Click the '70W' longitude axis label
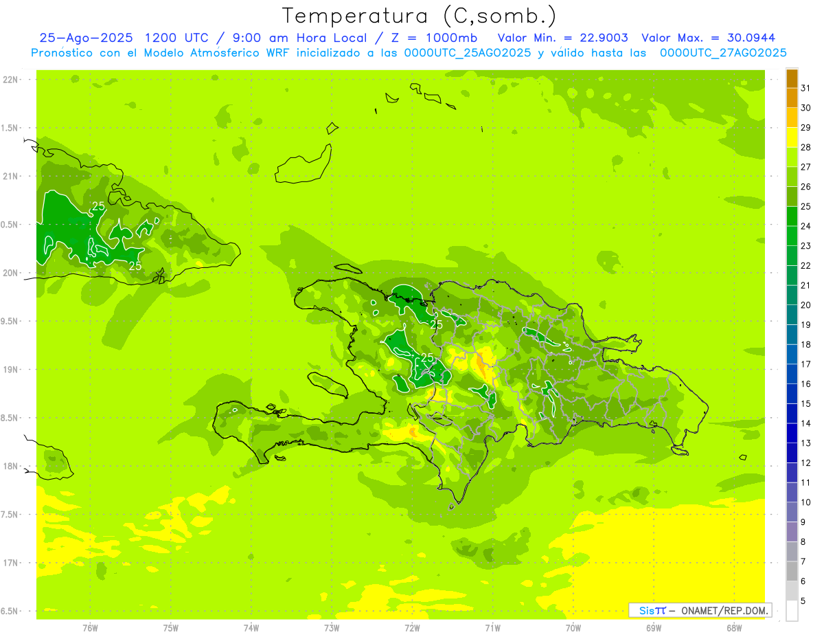Screen dimensions: 824x637 pyautogui.click(x=573, y=627)
